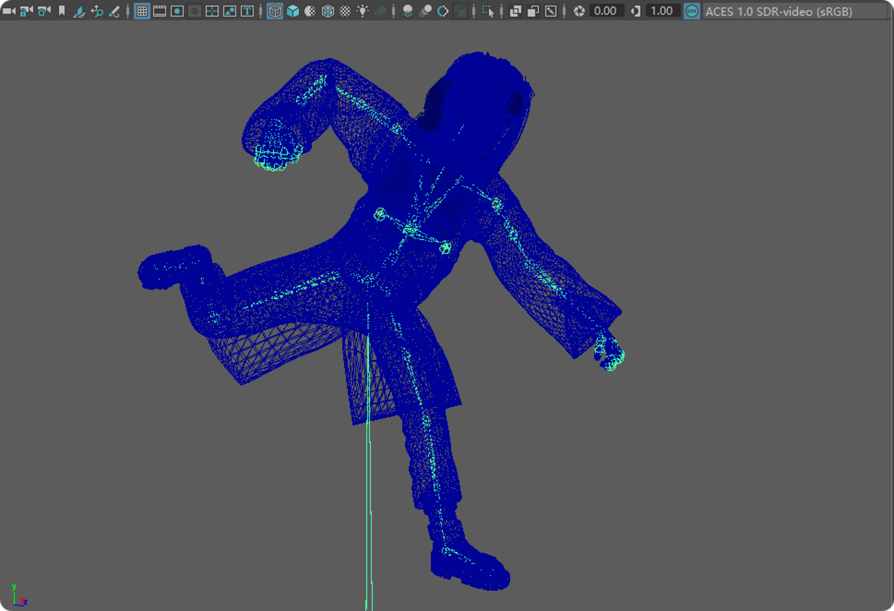Toggle the Resolution Gate overlay

pos(177,11)
